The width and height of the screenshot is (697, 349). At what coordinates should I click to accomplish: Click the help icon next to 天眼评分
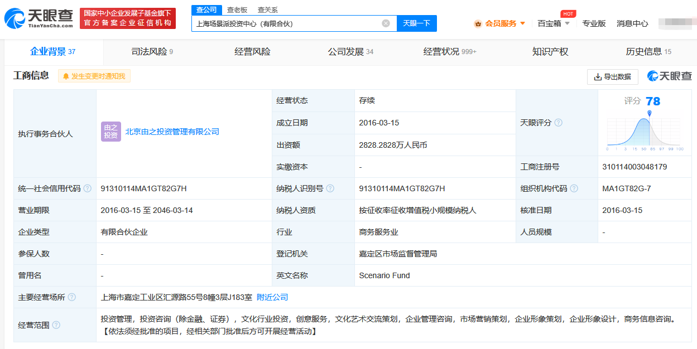click(558, 123)
